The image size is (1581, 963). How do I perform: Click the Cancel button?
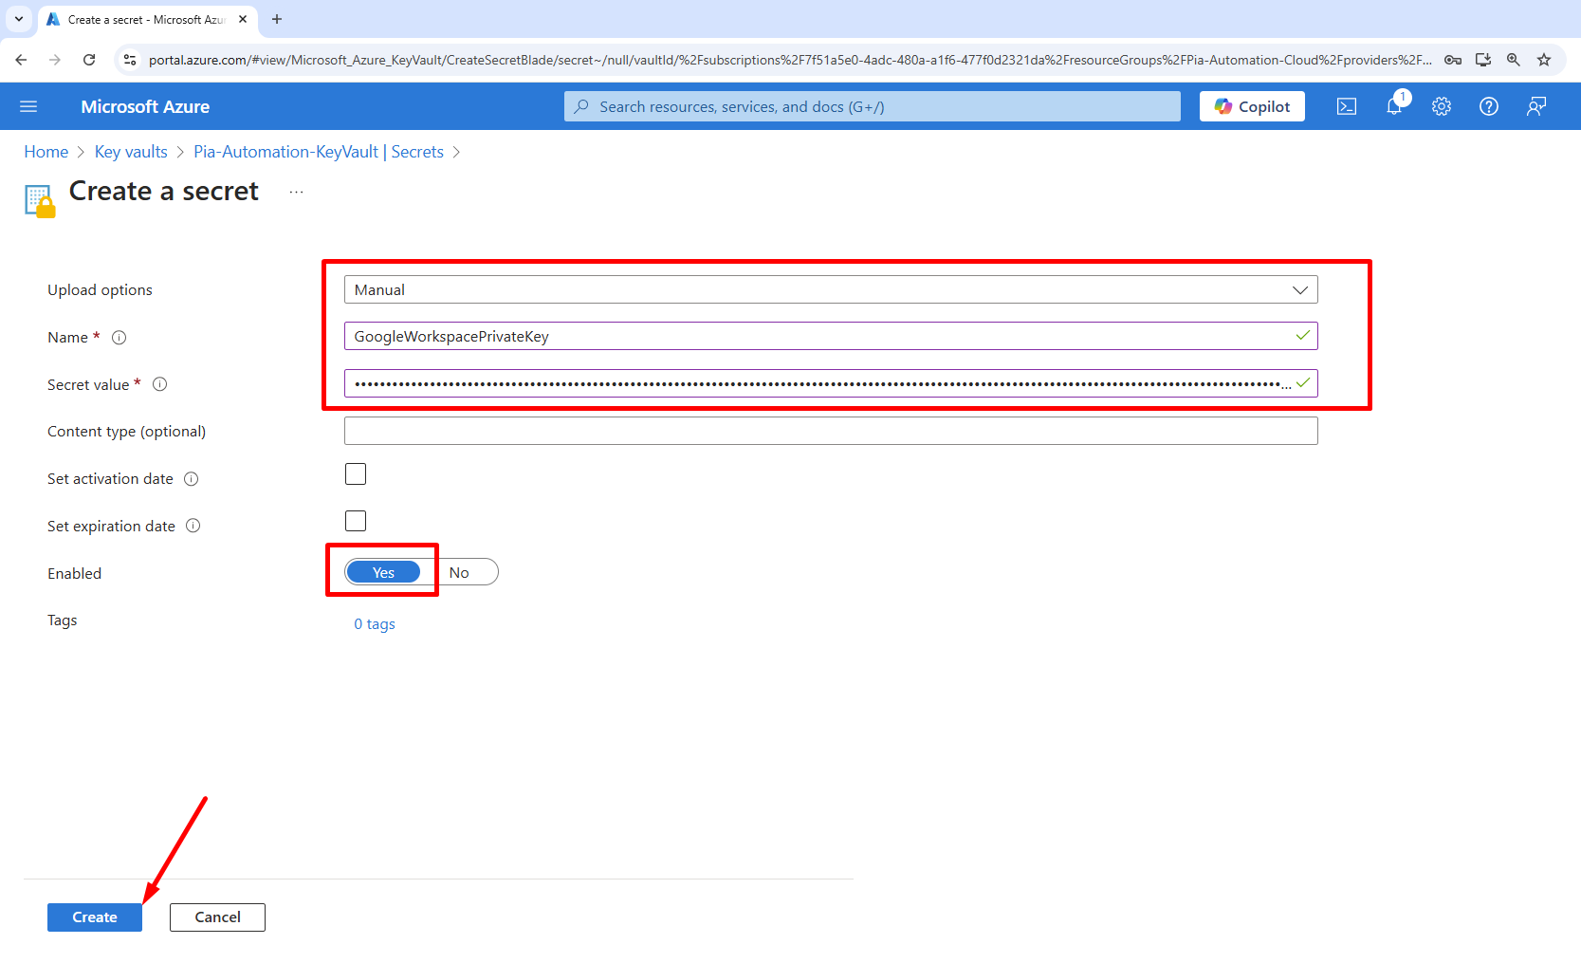217,917
